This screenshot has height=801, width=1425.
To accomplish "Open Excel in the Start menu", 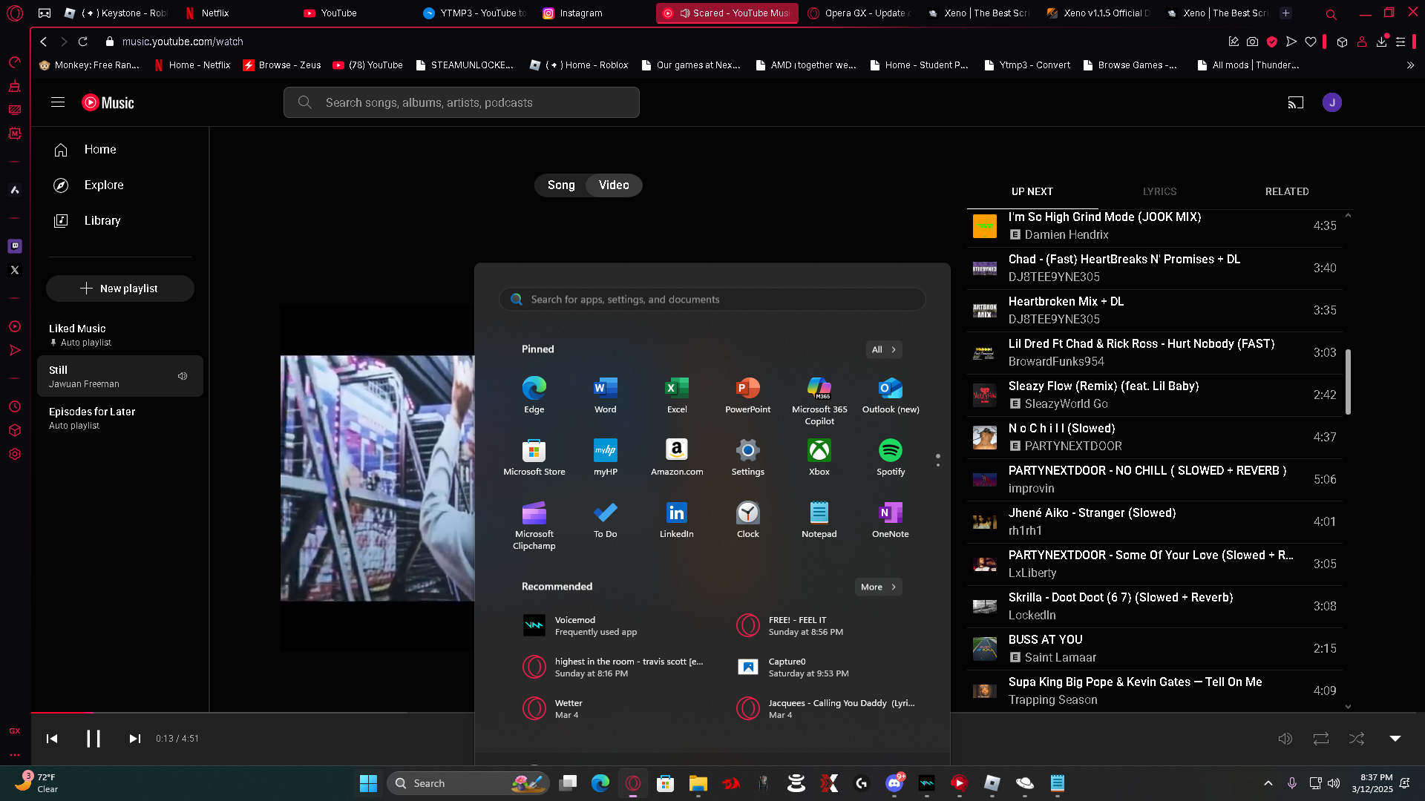I will tap(676, 395).
